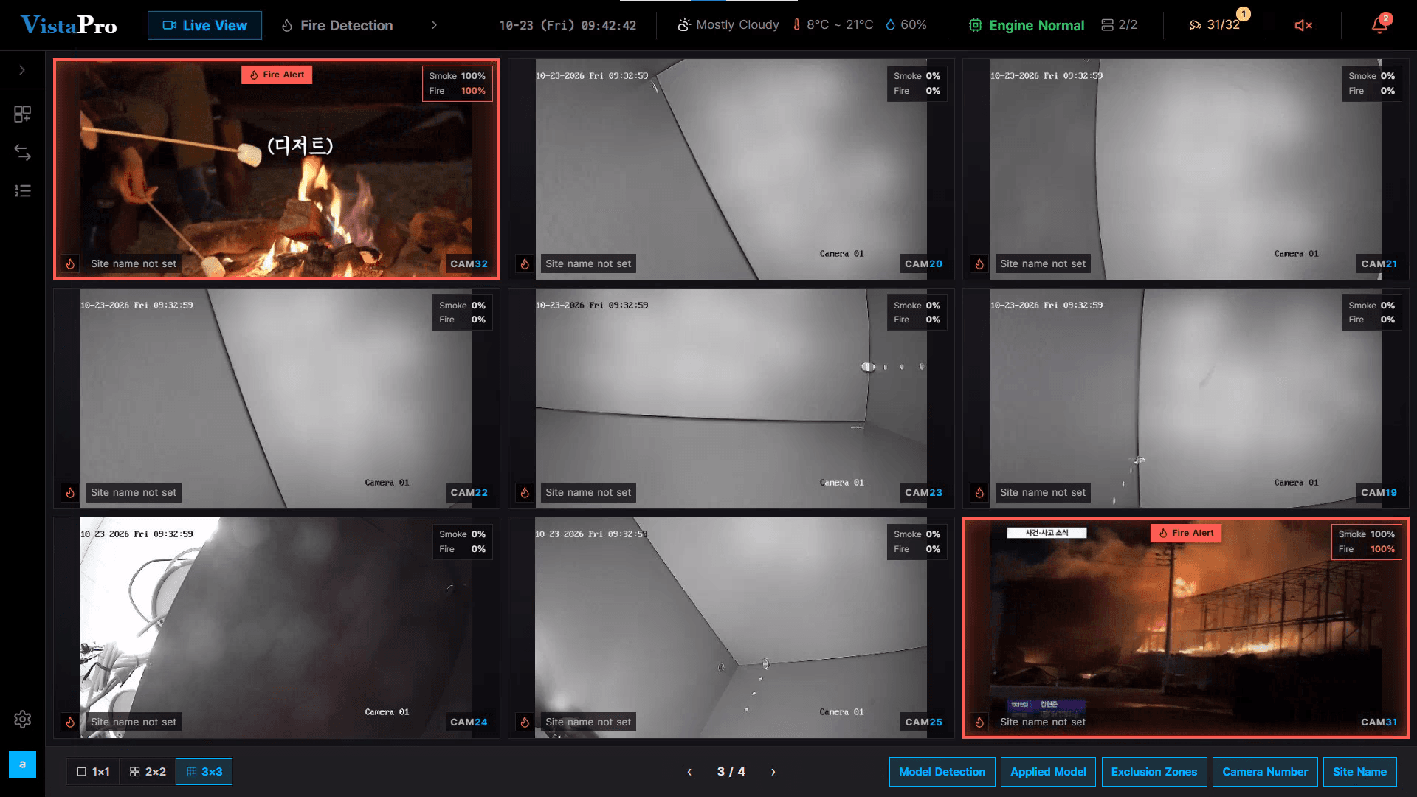This screenshot has width=1417, height=797.
Task: Go to next page of cameras
Action: (773, 772)
